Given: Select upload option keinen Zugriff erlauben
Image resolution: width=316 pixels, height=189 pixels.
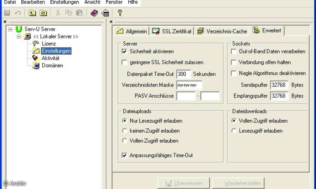Looking at the screenshot, I should pos(125,131).
